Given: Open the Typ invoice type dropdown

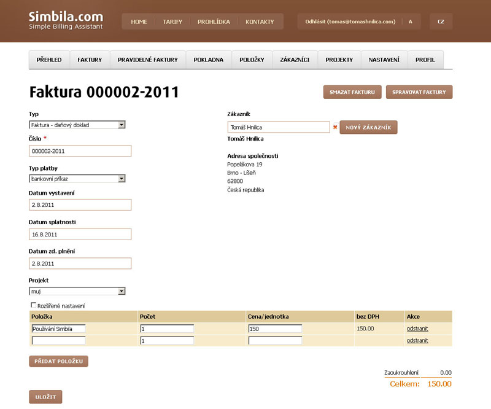Looking at the screenshot, I should (77, 125).
